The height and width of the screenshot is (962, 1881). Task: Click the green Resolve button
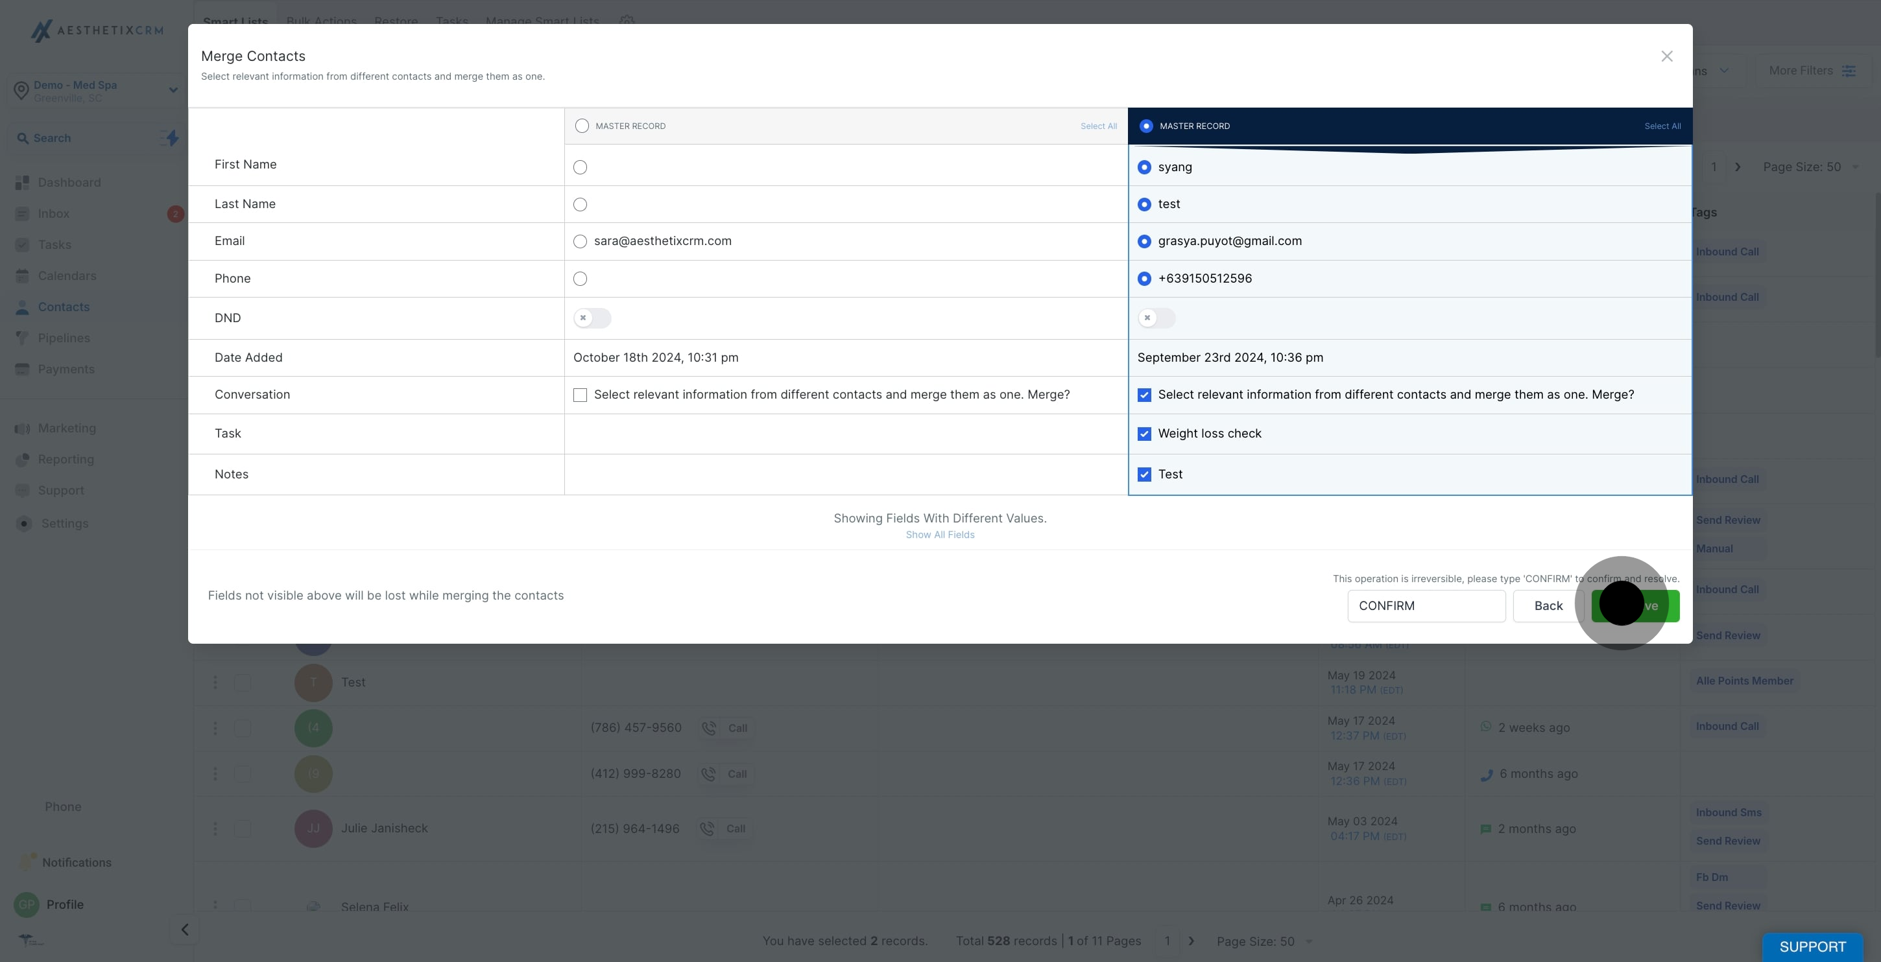pyautogui.click(x=1636, y=606)
